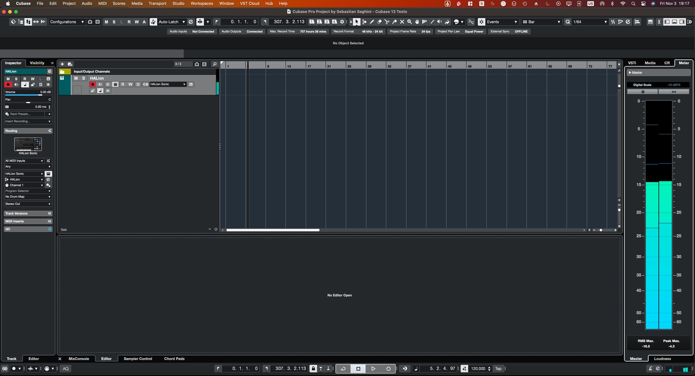This screenshot has width=695, height=376.
Task: Open the VST Cloud menu
Action: pos(249,4)
